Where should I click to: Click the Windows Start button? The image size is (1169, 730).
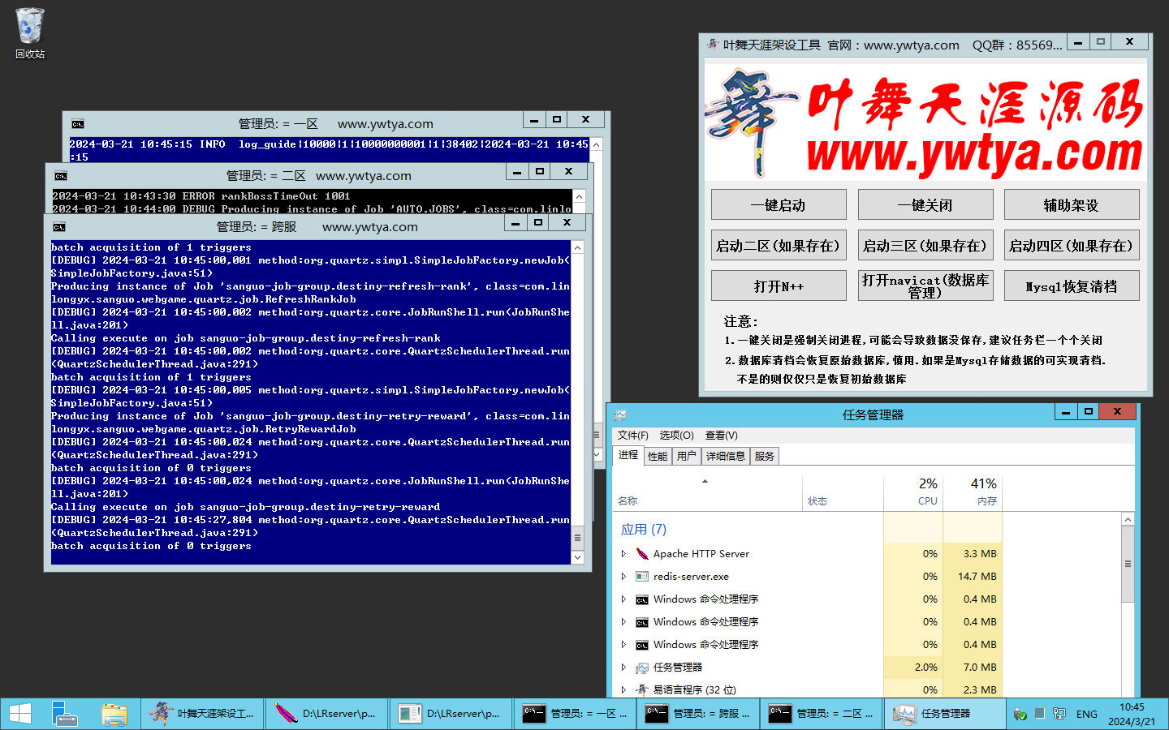[x=20, y=714]
